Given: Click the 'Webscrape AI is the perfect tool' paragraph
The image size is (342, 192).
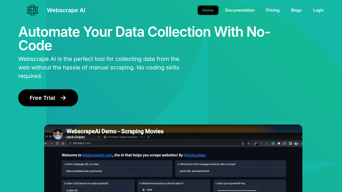Looking at the screenshot, I should 99,68.
